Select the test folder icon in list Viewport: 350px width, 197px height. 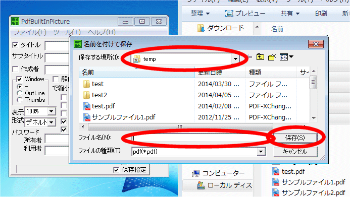86,84
